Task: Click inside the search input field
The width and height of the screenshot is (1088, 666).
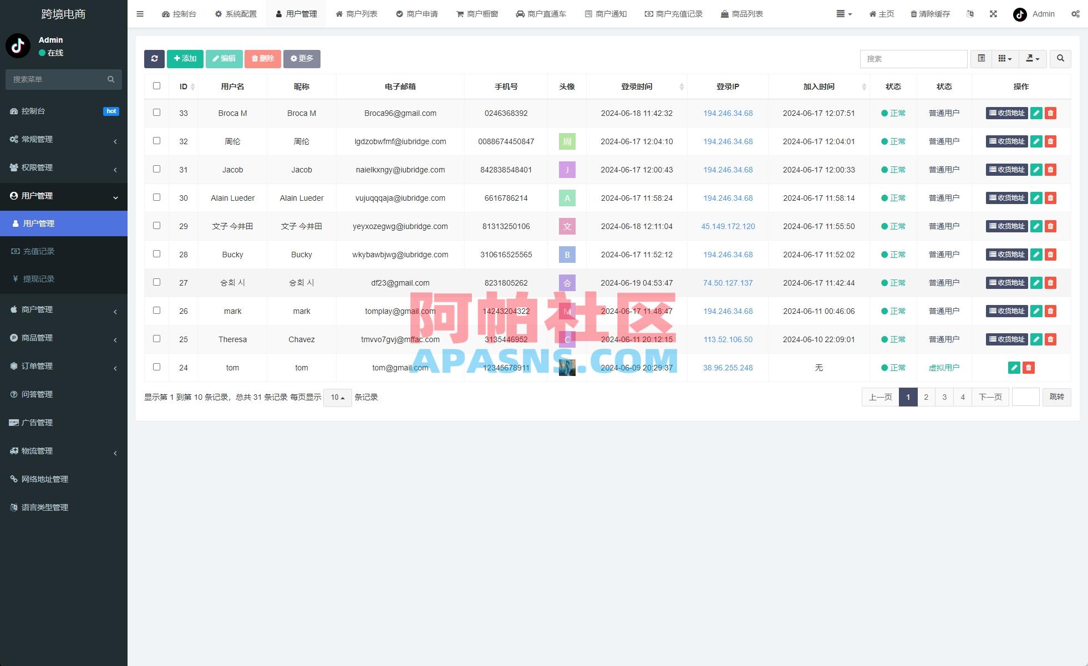Action: (913, 58)
